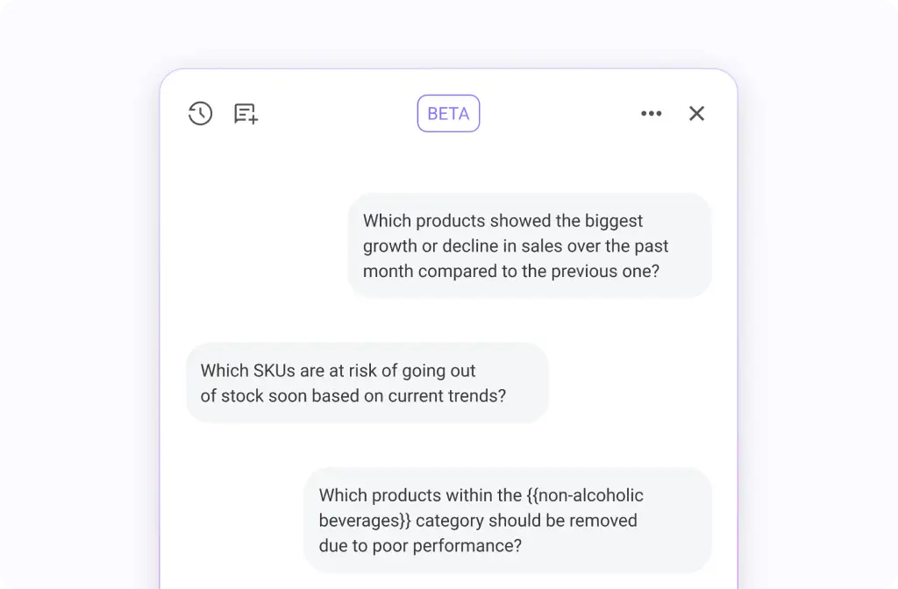
Task: Click the "due to poor performance" line
Action: [x=420, y=545]
